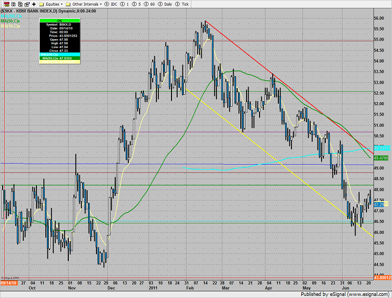Click the Published by eSignal link text
Viewport: 392px width, 298px height.
tap(345, 294)
